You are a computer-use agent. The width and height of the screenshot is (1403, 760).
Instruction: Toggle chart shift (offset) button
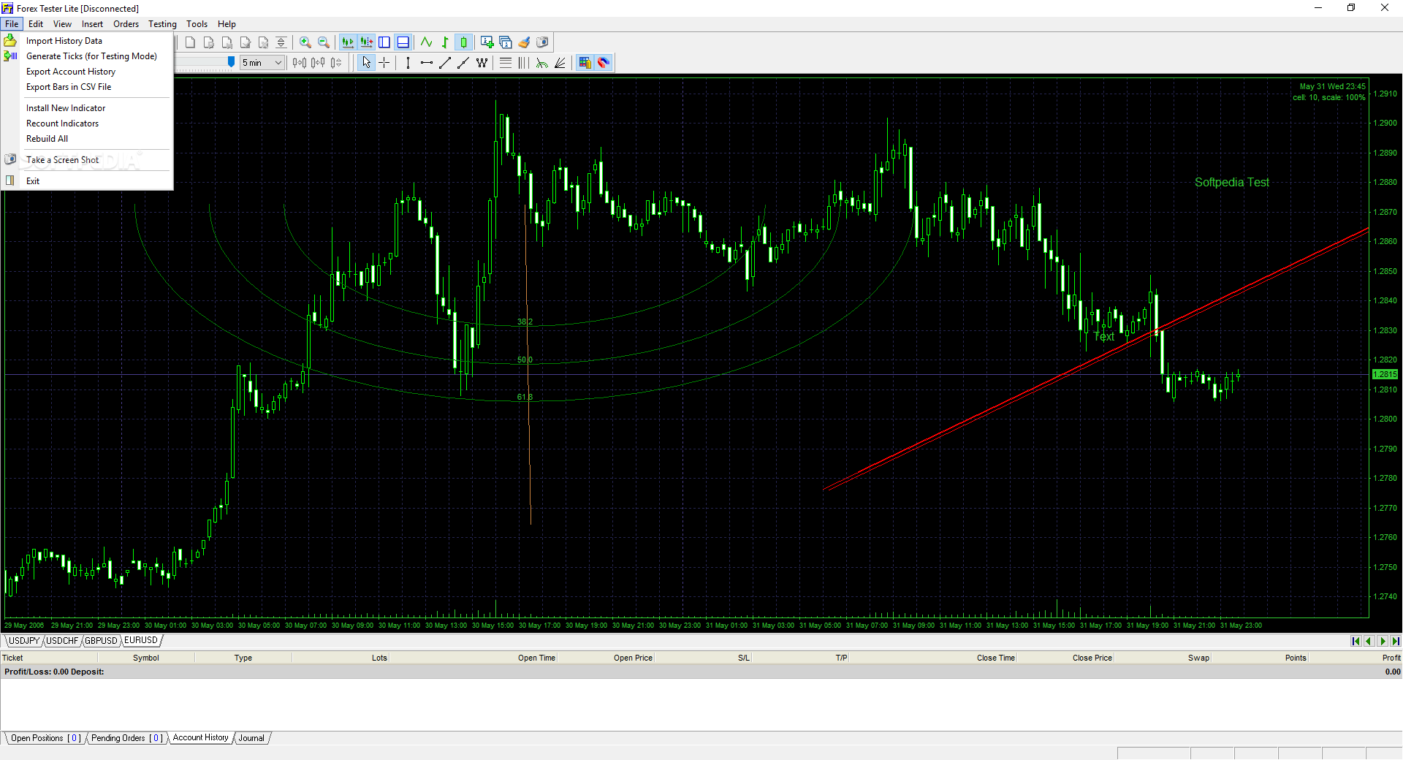pyautogui.click(x=366, y=42)
